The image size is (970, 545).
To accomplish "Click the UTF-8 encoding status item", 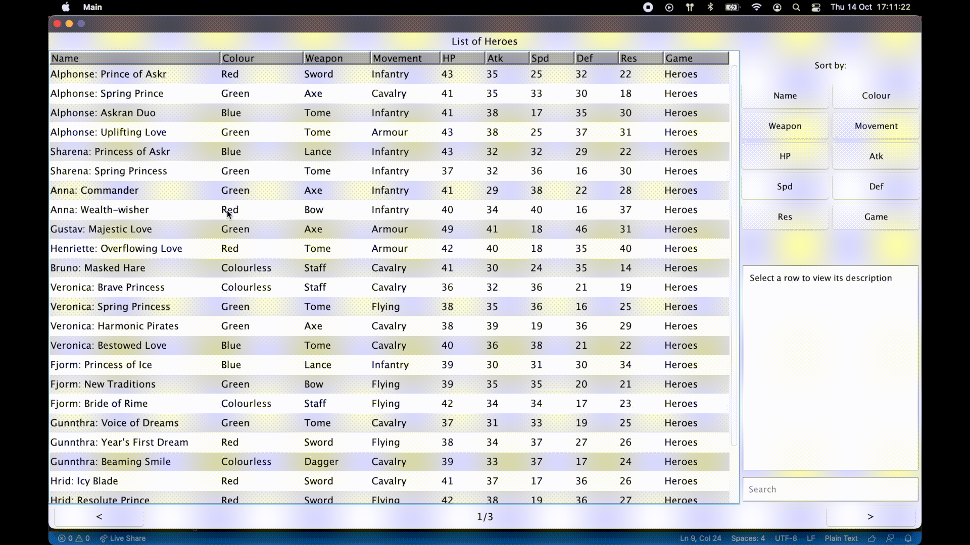I will (x=786, y=538).
